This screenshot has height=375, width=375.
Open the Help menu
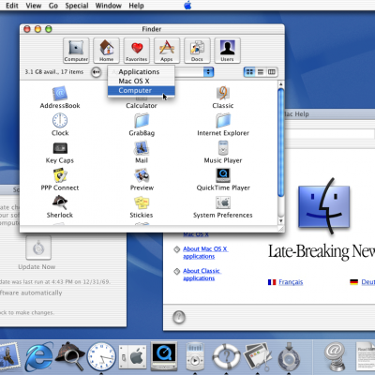coord(136,6)
